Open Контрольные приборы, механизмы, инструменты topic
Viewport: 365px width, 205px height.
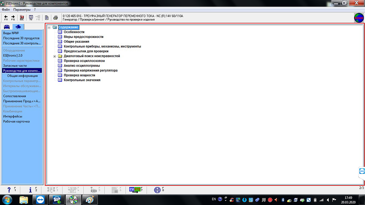click(102, 46)
